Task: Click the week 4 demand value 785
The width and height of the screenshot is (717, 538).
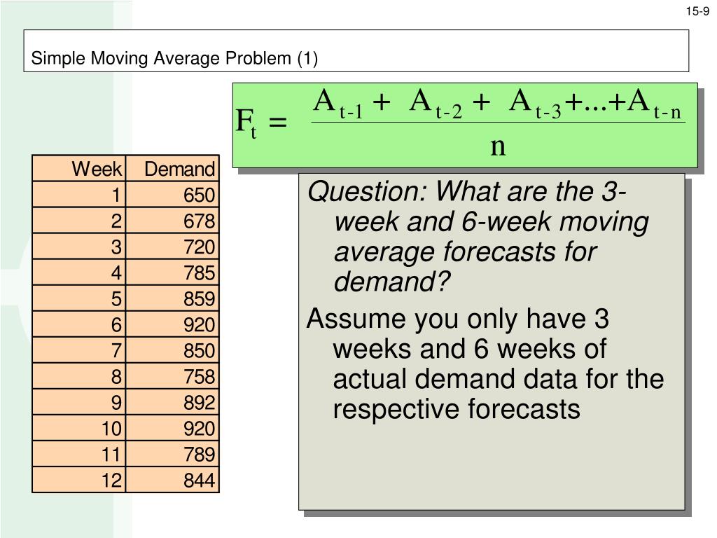Action: 172,273
